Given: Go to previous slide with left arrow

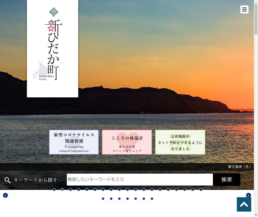Looking at the screenshot, I should 5,195.
